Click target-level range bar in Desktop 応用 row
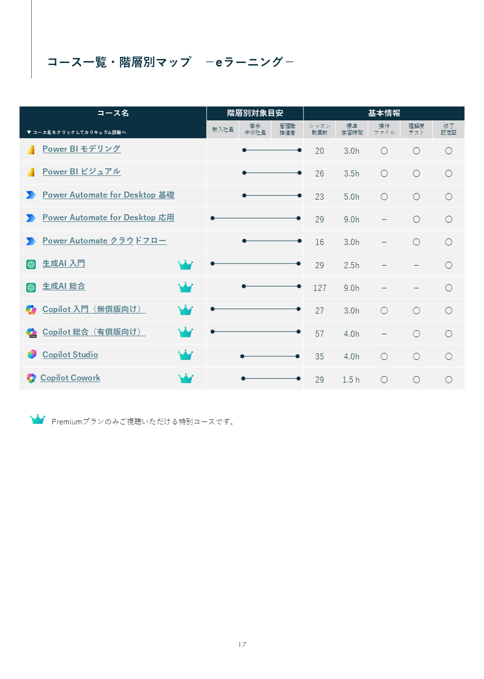The width and height of the screenshot is (484, 679). [x=256, y=218]
